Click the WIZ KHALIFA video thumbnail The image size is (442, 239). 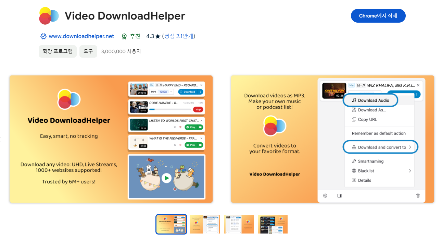pos(334,91)
